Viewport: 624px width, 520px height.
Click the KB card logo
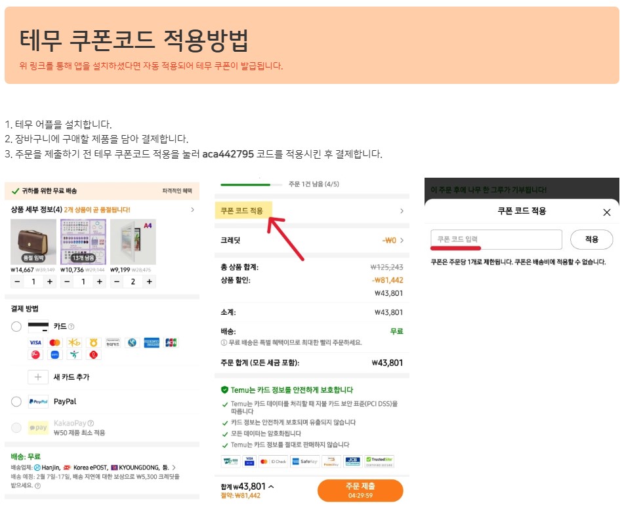tap(74, 342)
